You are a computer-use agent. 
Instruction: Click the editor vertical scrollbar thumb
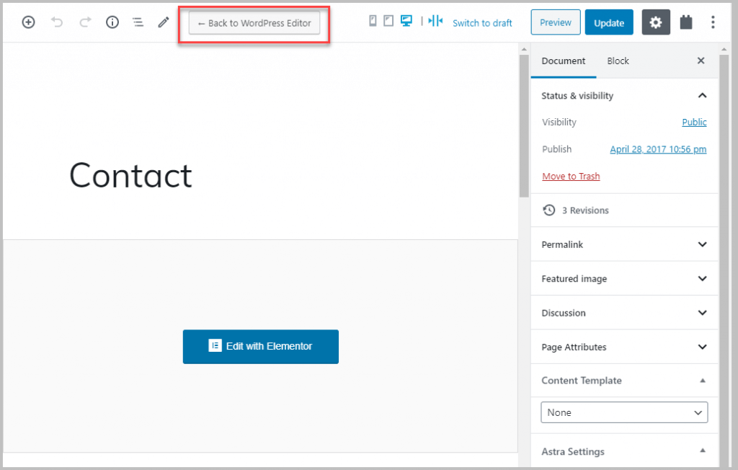524,125
